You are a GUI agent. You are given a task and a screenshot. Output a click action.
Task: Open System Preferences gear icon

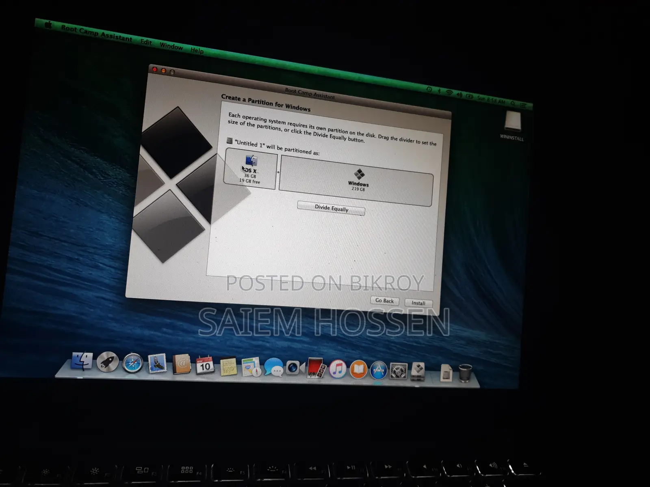click(398, 371)
